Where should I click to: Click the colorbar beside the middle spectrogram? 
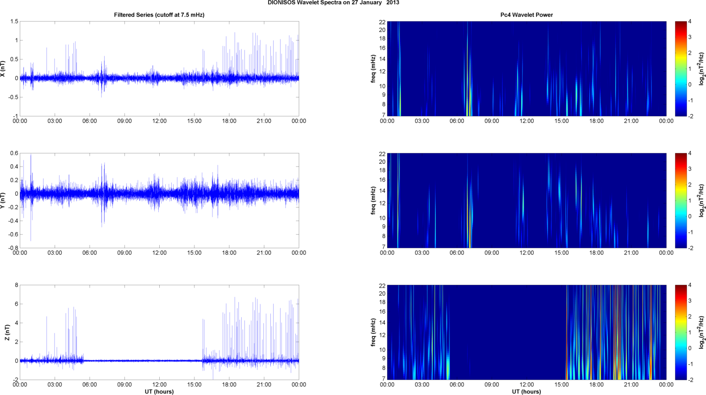coord(681,201)
